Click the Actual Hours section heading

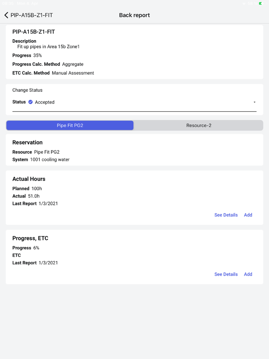click(29, 179)
